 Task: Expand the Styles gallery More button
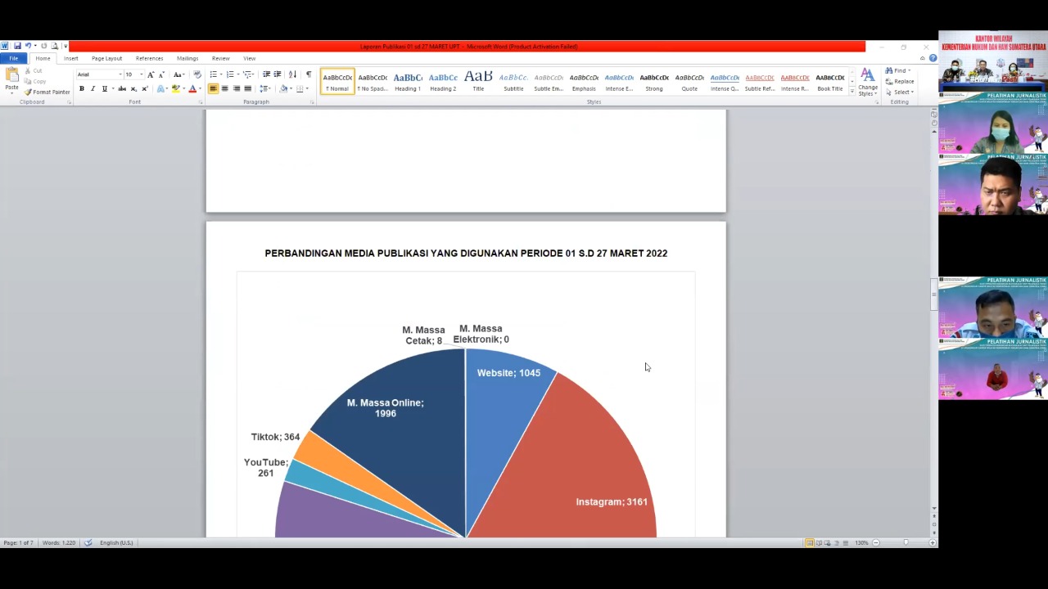(x=852, y=91)
